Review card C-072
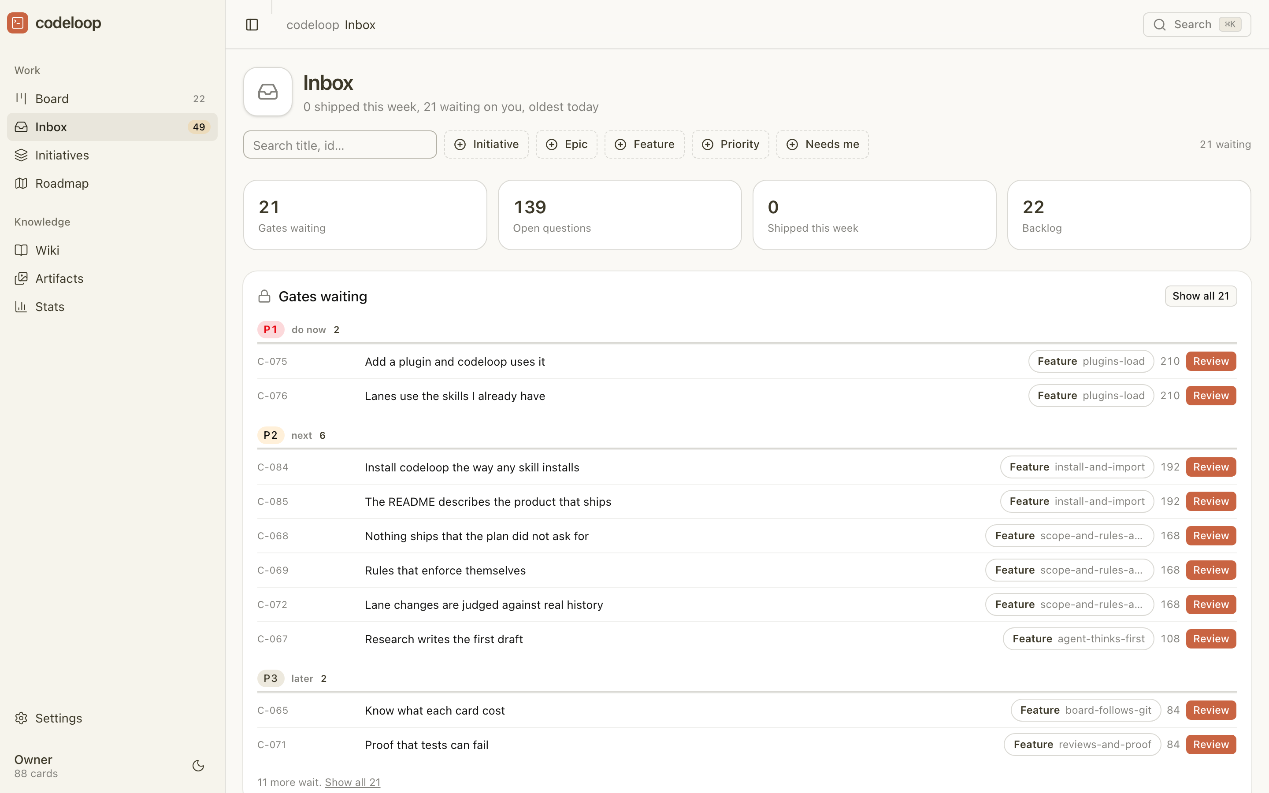 coord(1211,604)
